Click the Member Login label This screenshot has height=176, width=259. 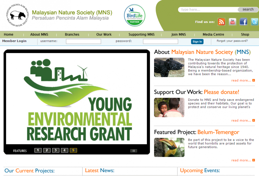(x=14, y=41)
